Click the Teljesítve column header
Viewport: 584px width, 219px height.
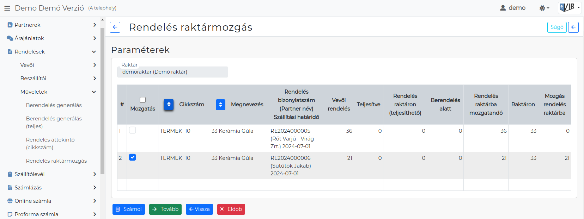[x=369, y=105]
